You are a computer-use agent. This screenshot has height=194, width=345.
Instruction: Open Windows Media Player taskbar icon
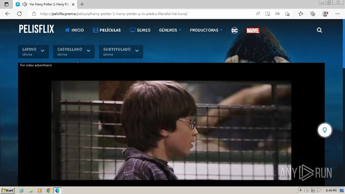(x=40, y=190)
